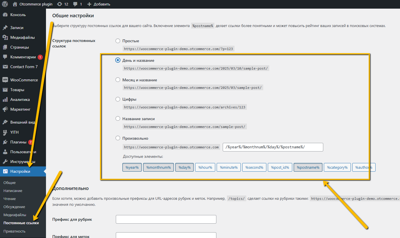The height and width of the screenshot is (238, 400).
Task: Click the Настройки sliders icon
Action: [x=5, y=172]
